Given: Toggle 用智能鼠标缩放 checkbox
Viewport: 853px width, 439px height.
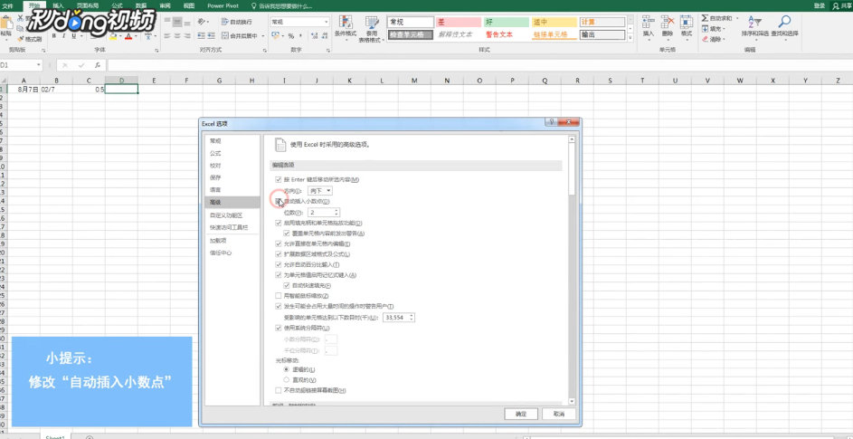Looking at the screenshot, I should click(279, 296).
